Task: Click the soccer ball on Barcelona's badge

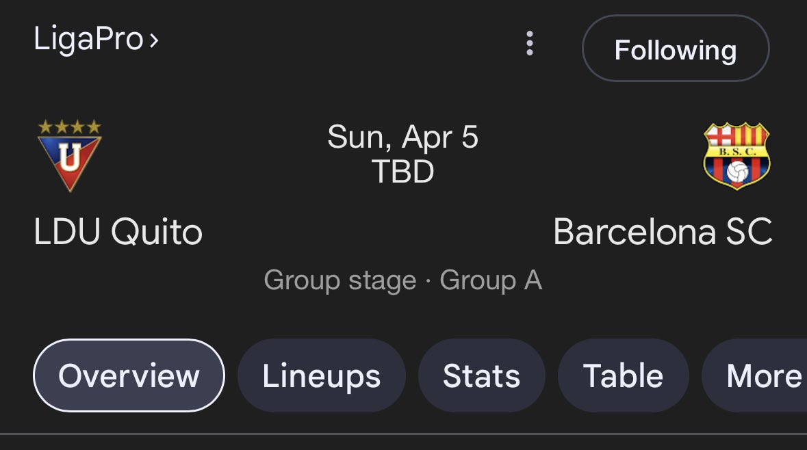Action: coord(736,173)
